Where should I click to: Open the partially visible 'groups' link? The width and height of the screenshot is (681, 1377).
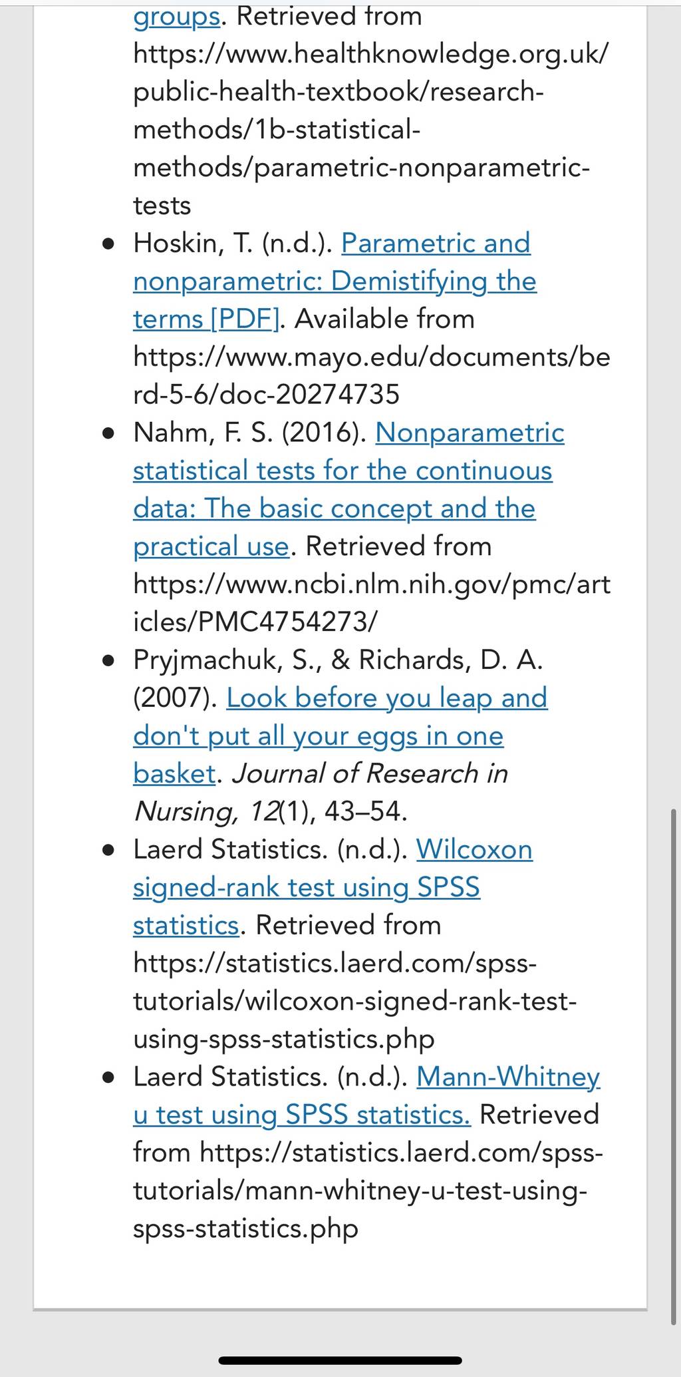click(x=176, y=16)
